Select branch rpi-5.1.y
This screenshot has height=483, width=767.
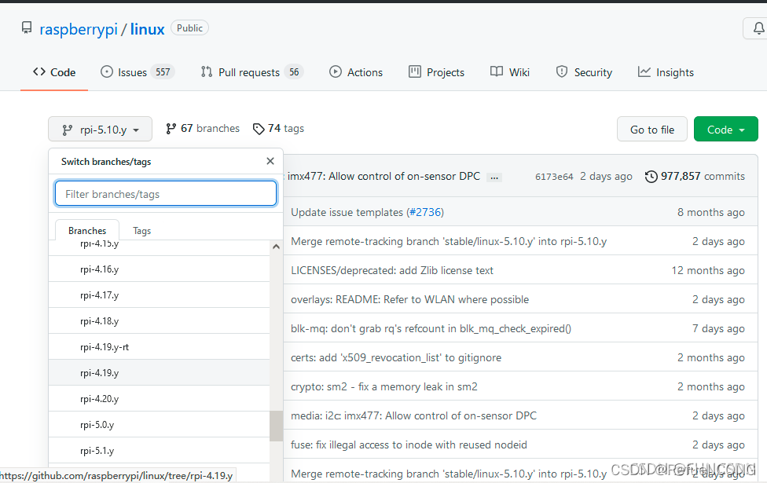(x=159, y=450)
